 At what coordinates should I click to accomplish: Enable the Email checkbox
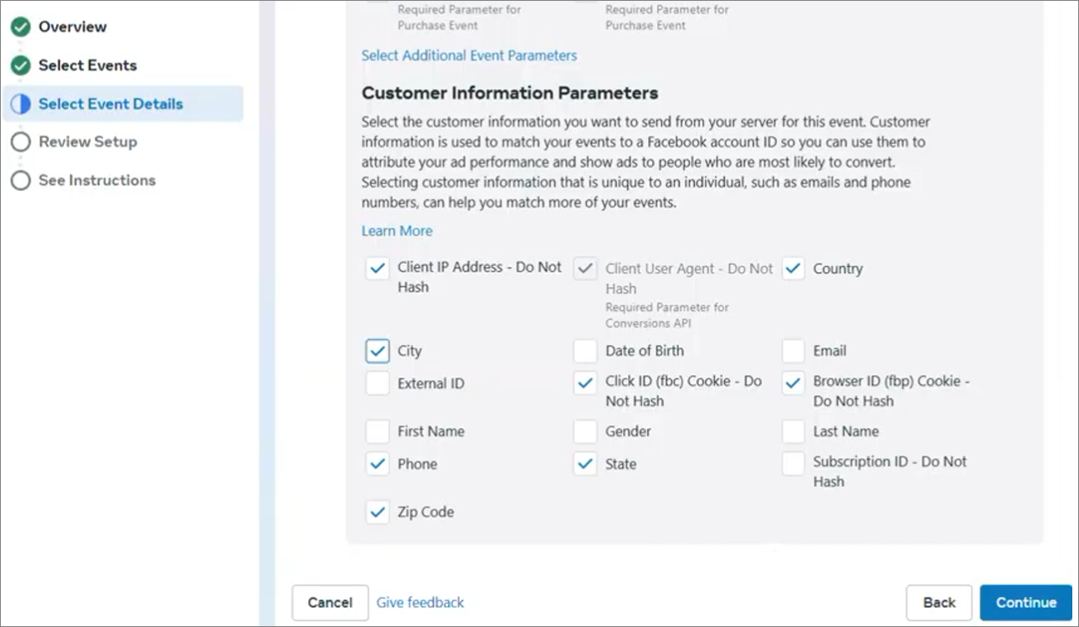tap(793, 351)
